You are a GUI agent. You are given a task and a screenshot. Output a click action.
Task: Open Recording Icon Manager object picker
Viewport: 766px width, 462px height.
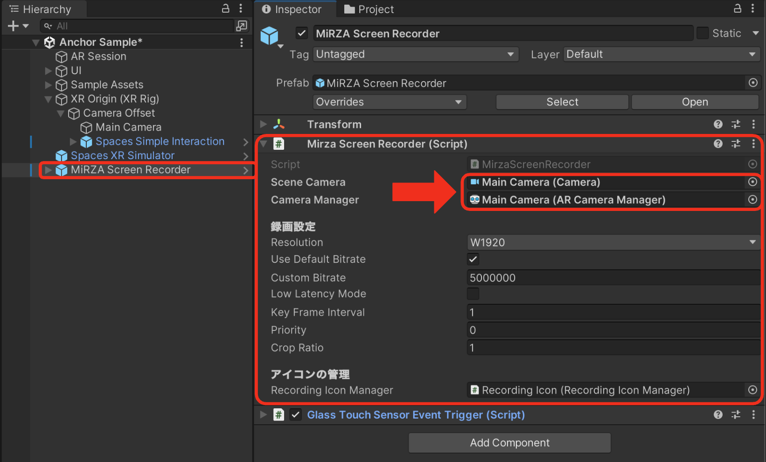(752, 390)
